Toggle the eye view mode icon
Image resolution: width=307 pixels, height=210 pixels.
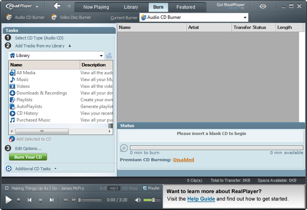(x=263, y=6)
